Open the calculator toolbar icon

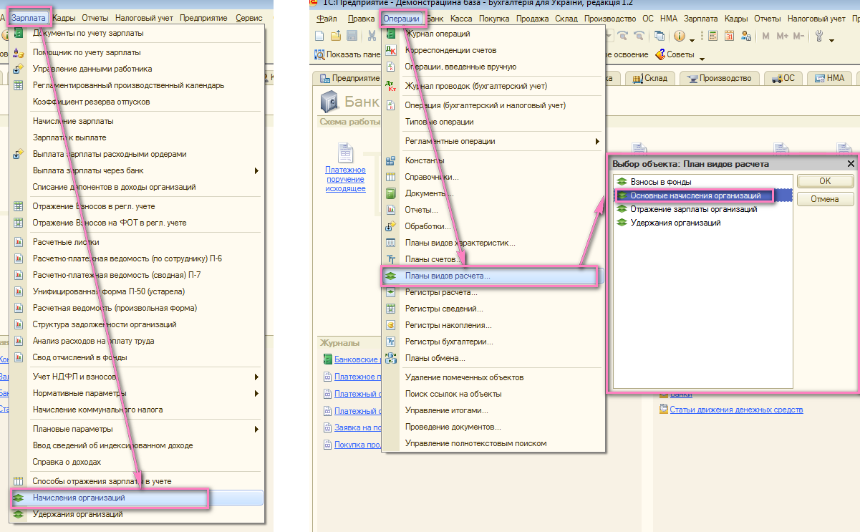point(713,36)
